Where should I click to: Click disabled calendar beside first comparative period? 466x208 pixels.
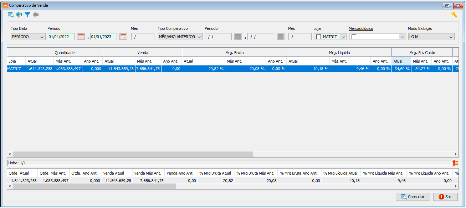click(238, 37)
